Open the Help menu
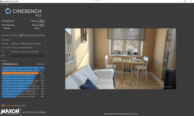The height and width of the screenshot is (116, 194). 7,4
